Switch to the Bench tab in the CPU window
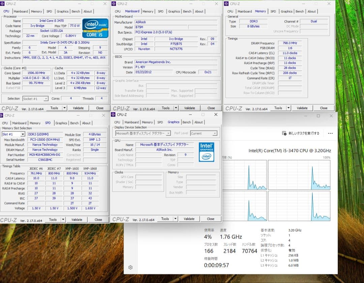 pos(75,11)
